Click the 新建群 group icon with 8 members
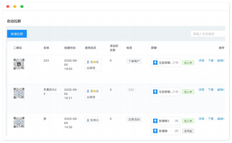This screenshot has width=232, height=143. tap(155, 131)
